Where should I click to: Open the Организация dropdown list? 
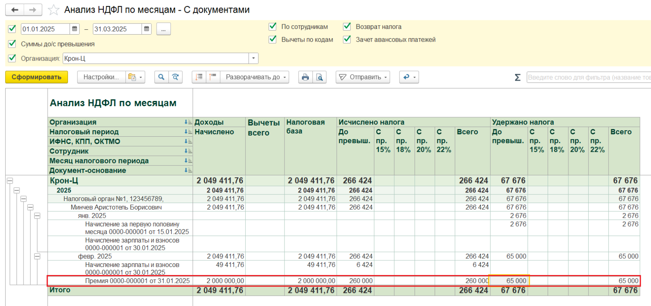point(253,58)
